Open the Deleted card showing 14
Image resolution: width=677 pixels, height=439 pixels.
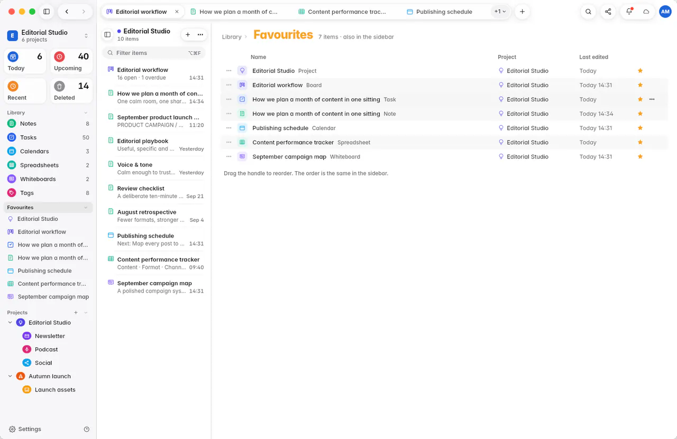(x=71, y=91)
